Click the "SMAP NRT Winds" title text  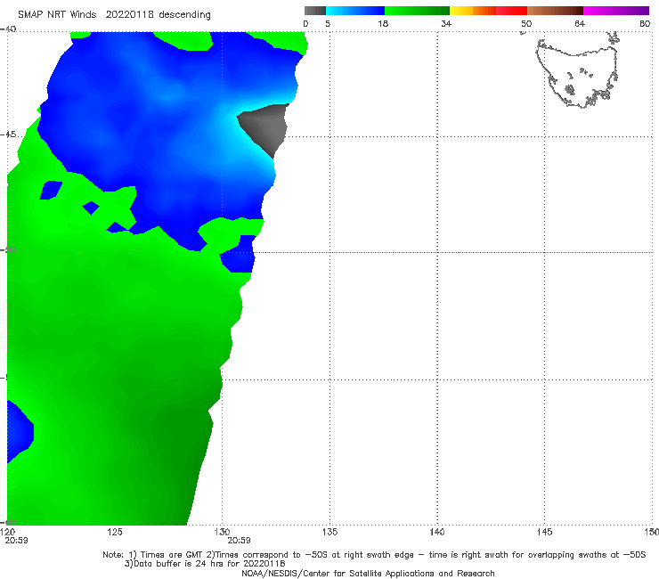click(x=57, y=15)
